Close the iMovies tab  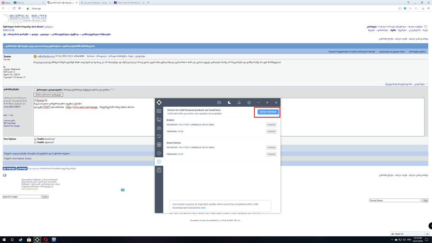(x=43, y=3)
